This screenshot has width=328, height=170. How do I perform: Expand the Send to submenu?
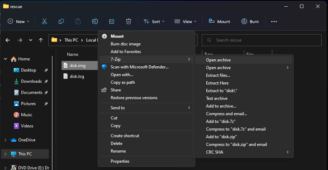[189, 108]
